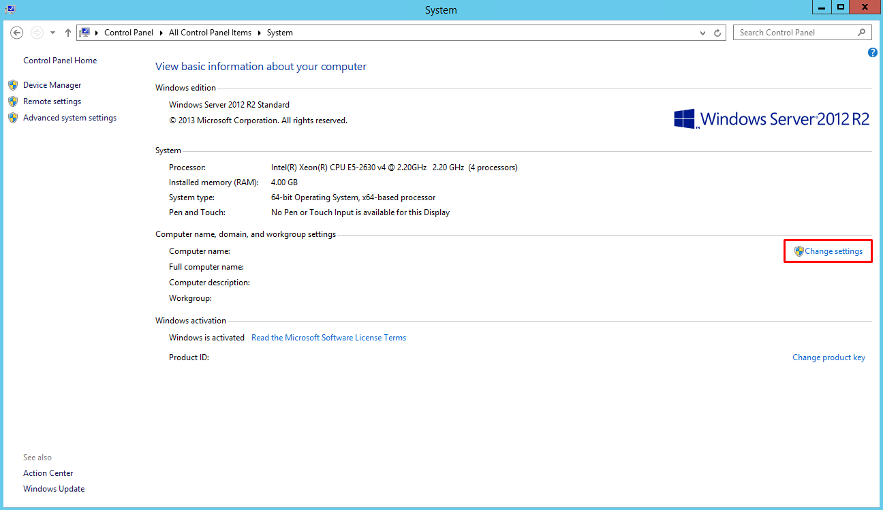The height and width of the screenshot is (510, 883).
Task: Click Change settings link
Action: point(833,251)
